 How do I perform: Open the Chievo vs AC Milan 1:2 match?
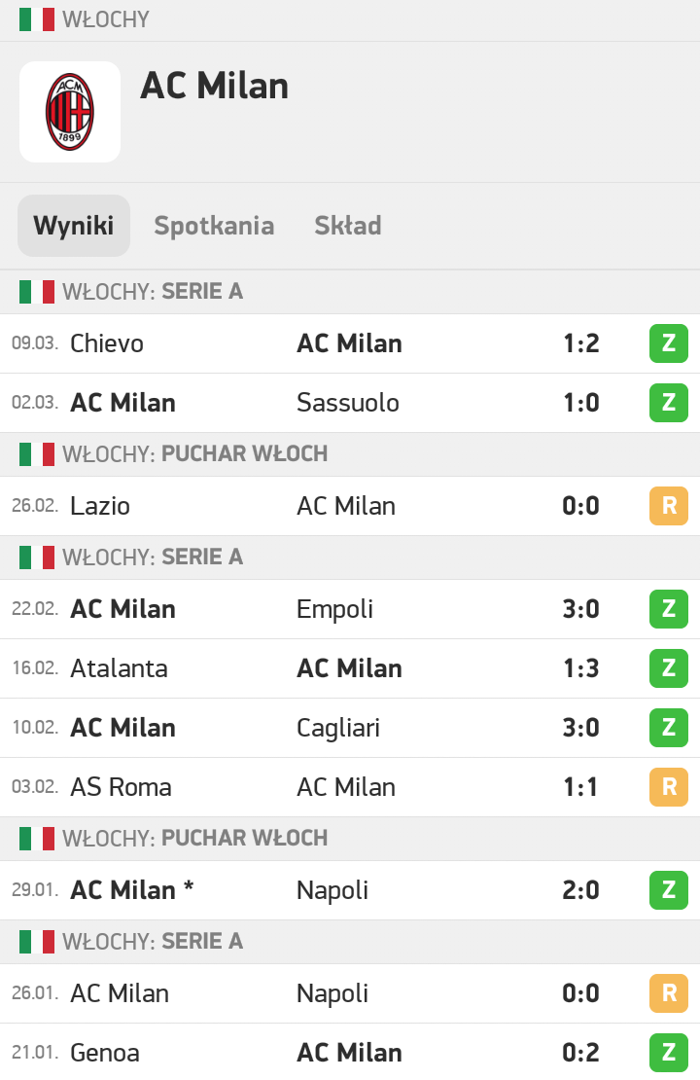click(350, 343)
